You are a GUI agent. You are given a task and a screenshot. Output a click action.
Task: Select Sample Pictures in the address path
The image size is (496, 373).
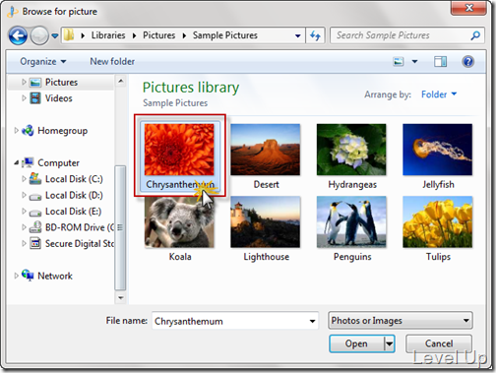point(224,35)
